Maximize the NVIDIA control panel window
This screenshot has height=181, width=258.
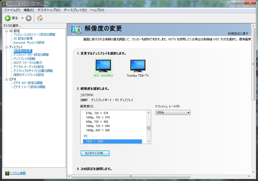[x=241, y=3]
